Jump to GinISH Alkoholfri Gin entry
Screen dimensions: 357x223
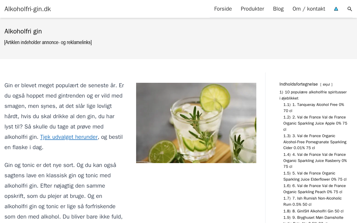tap(313, 211)
